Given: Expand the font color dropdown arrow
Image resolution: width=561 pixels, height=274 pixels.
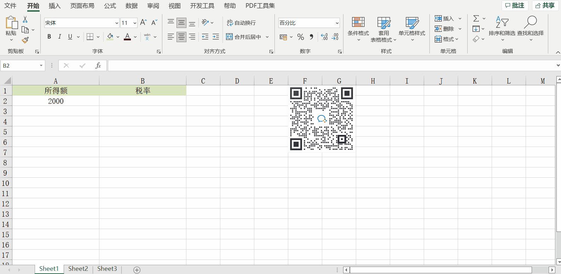Looking at the screenshot, I should (x=135, y=37).
